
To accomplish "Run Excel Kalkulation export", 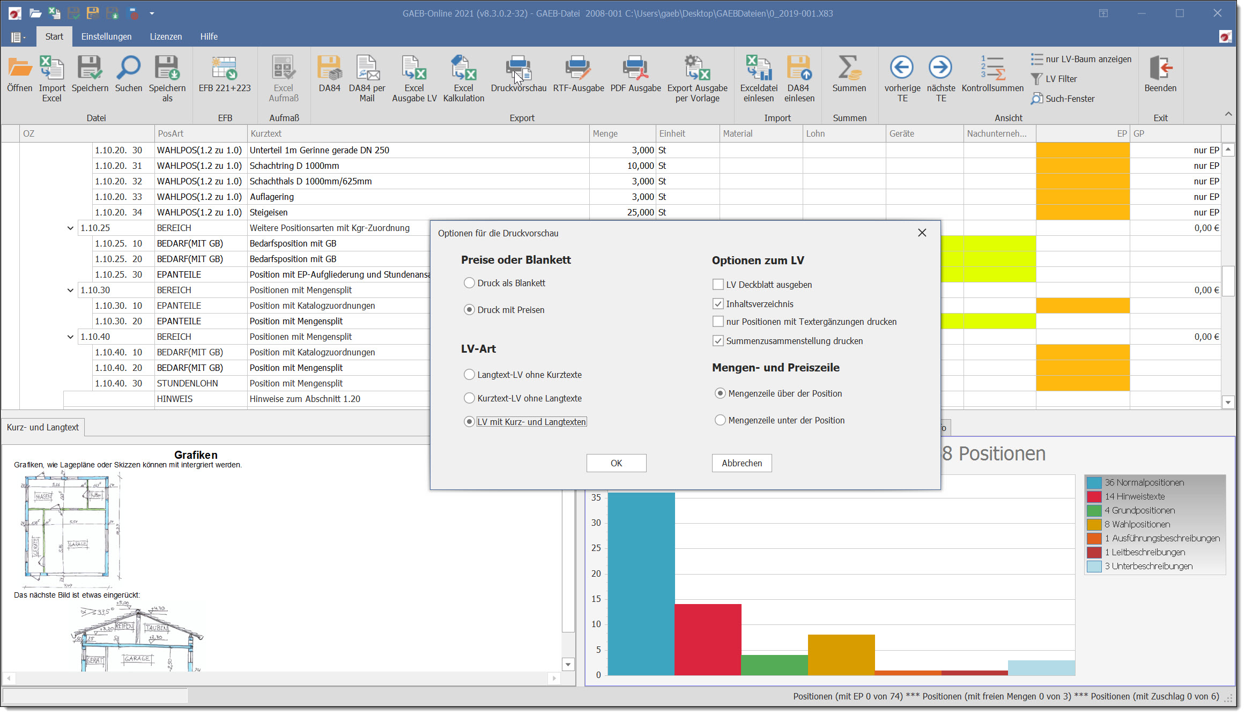I will [x=464, y=79].
